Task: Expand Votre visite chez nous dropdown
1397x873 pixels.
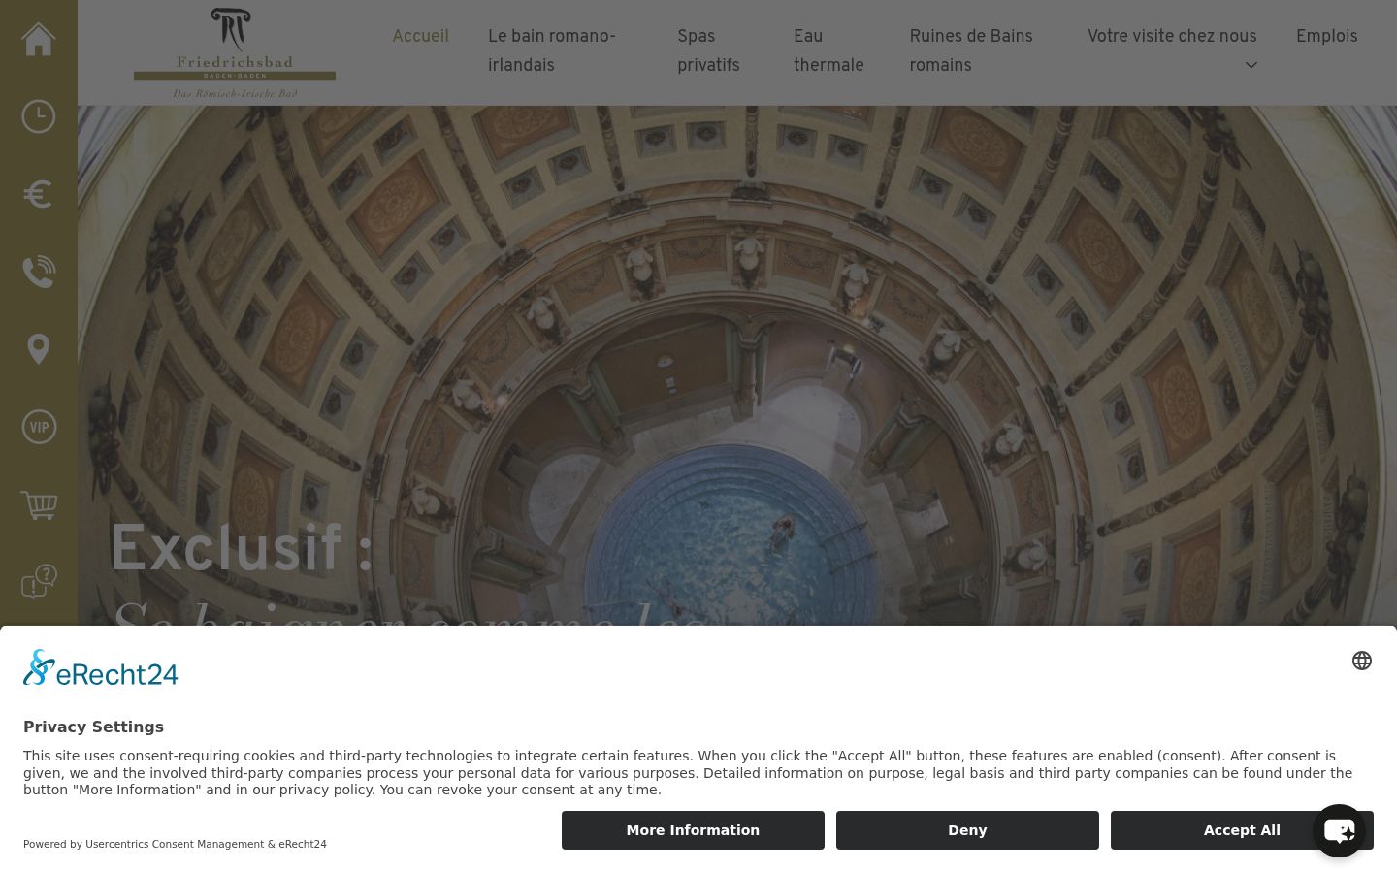Action: tap(1172, 48)
